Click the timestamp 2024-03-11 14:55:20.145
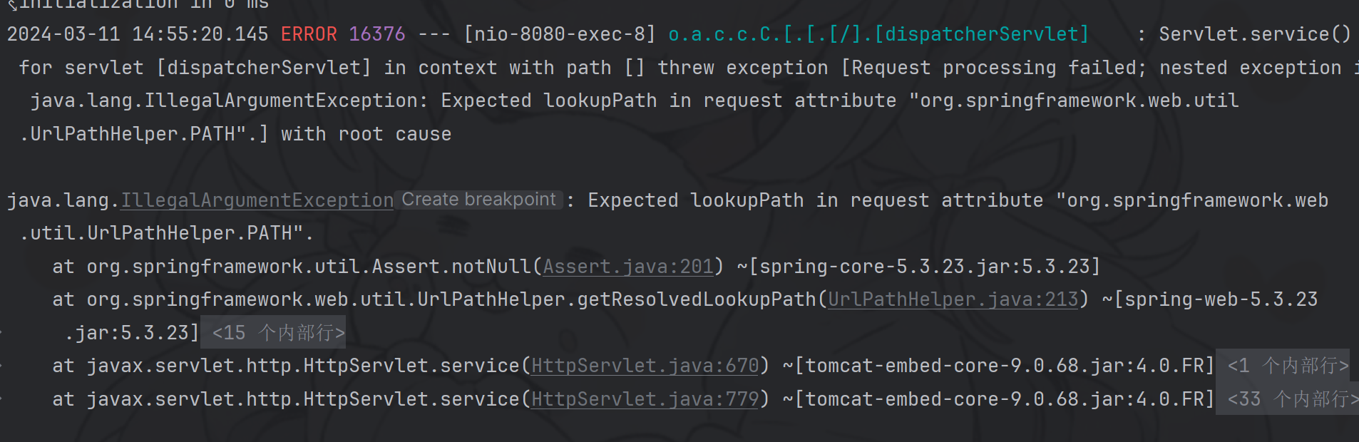This screenshot has height=442, width=1359. click(138, 34)
